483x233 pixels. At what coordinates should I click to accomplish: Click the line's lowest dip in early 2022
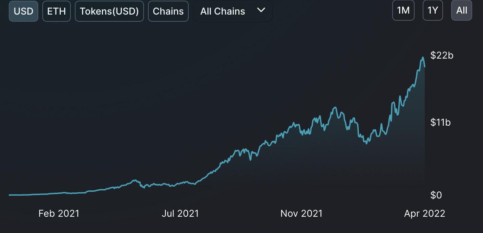click(366, 143)
